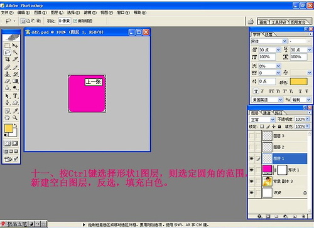Open the font family dropdown 宋体

click(284, 41)
